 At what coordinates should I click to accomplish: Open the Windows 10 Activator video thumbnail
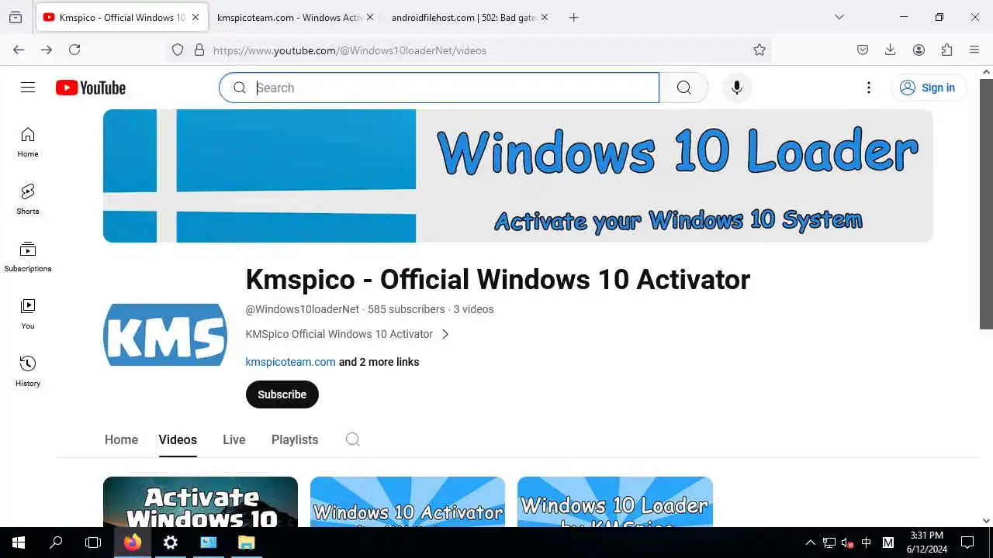pyautogui.click(x=407, y=501)
